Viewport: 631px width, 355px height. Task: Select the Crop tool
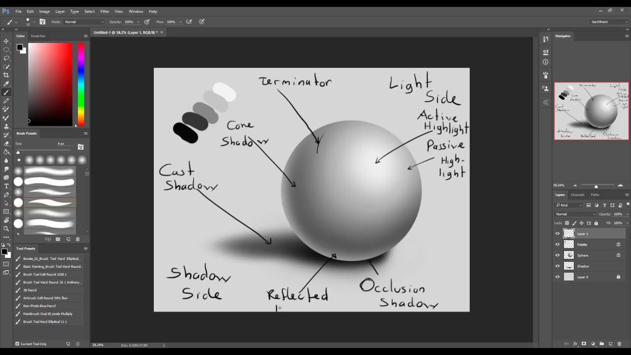click(6, 75)
